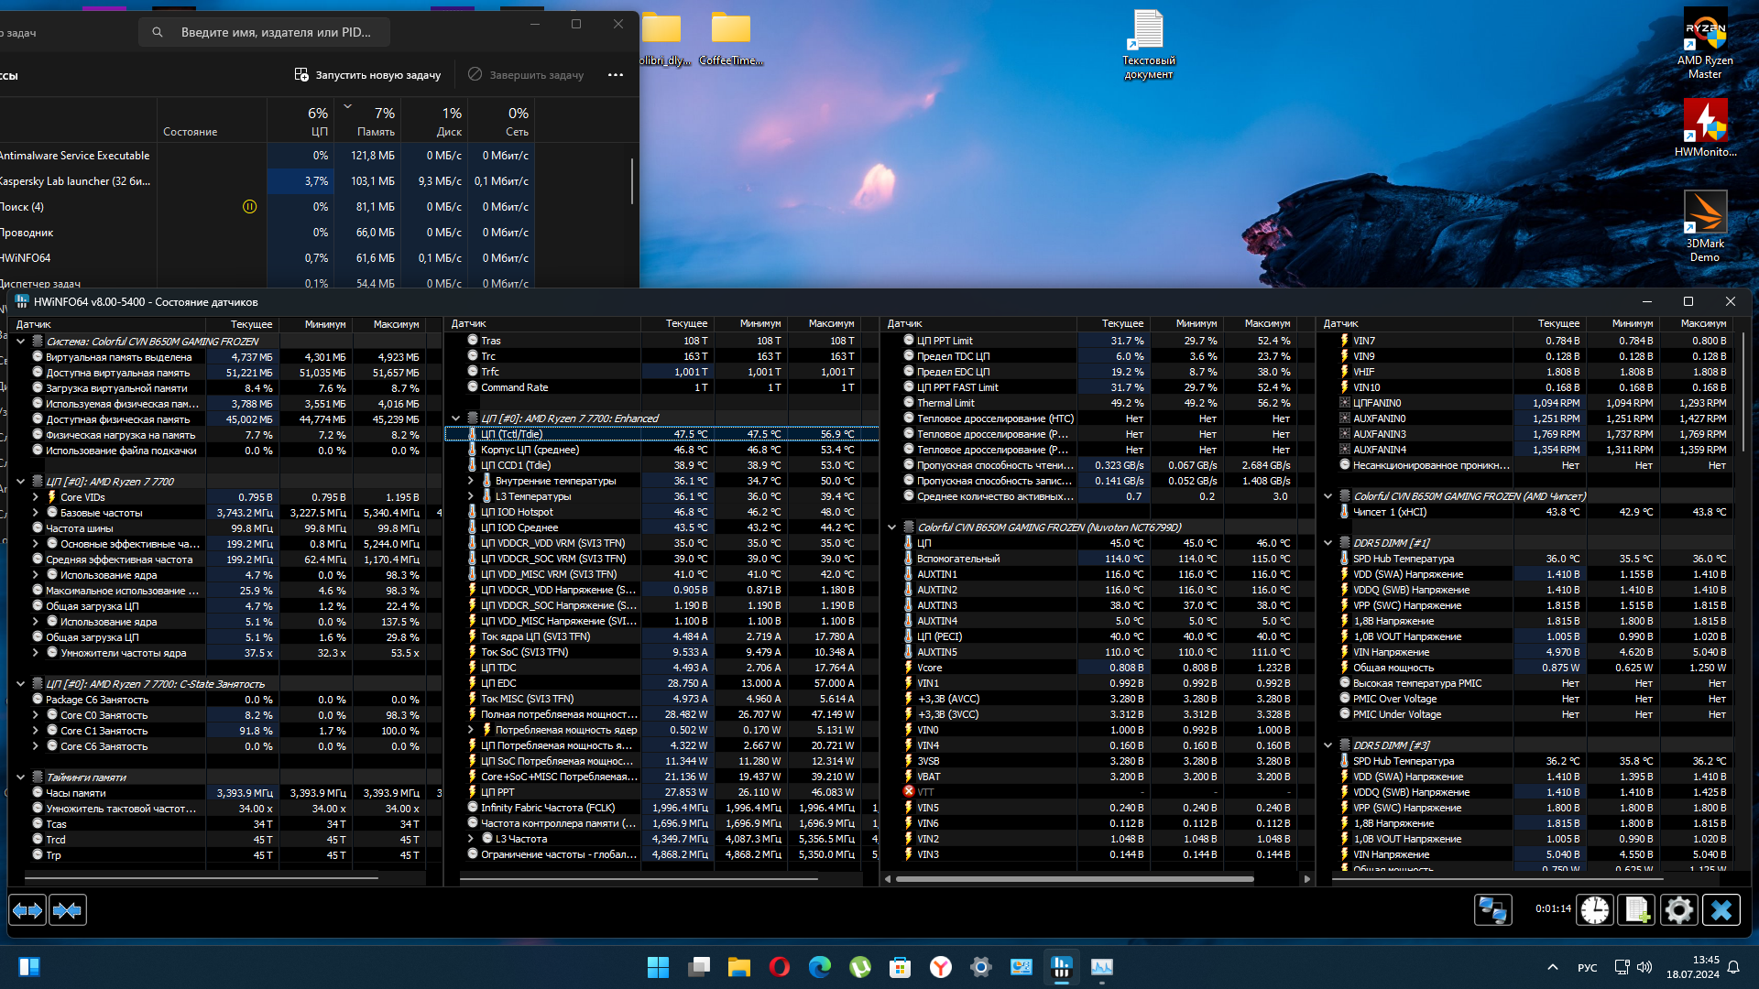The height and width of the screenshot is (989, 1759).
Task: Expand the L3 Температуры row
Action: tap(471, 496)
